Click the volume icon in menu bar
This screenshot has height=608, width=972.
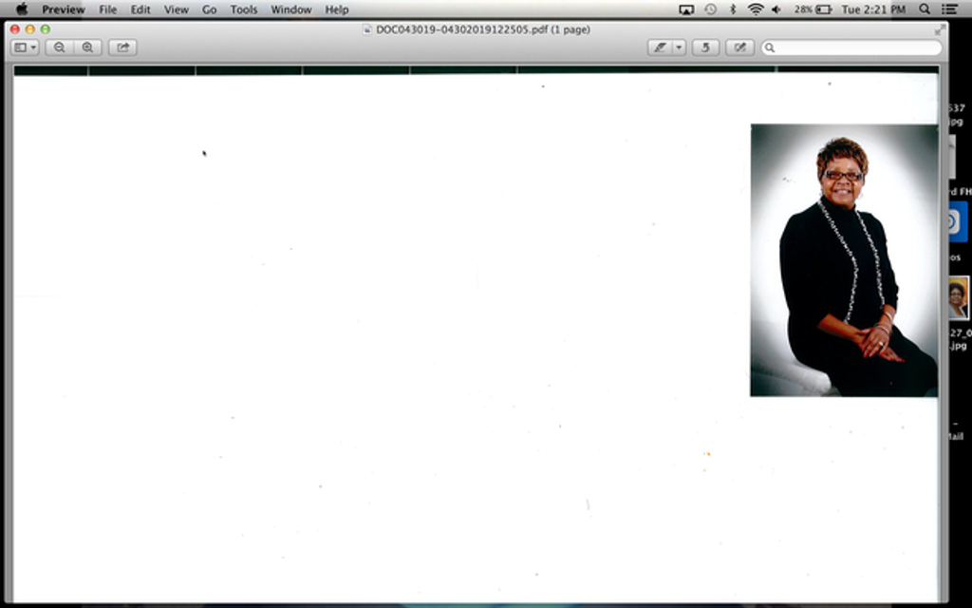tap(776, 9)
